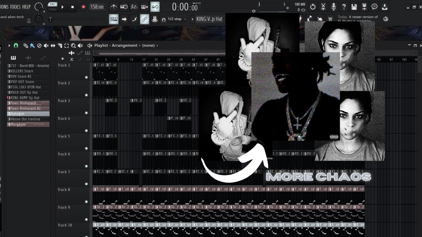The width and height of the screenshot is (422, 237).
Task: Toggle the metronome icon
Action: click(113, 7)
